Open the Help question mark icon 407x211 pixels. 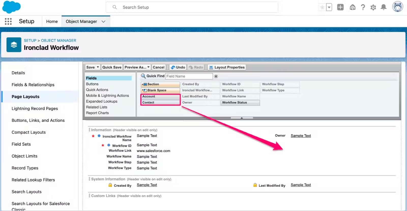(x=363, y=7)
